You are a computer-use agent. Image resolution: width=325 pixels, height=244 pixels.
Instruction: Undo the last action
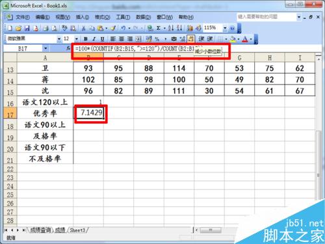[123, 28]
